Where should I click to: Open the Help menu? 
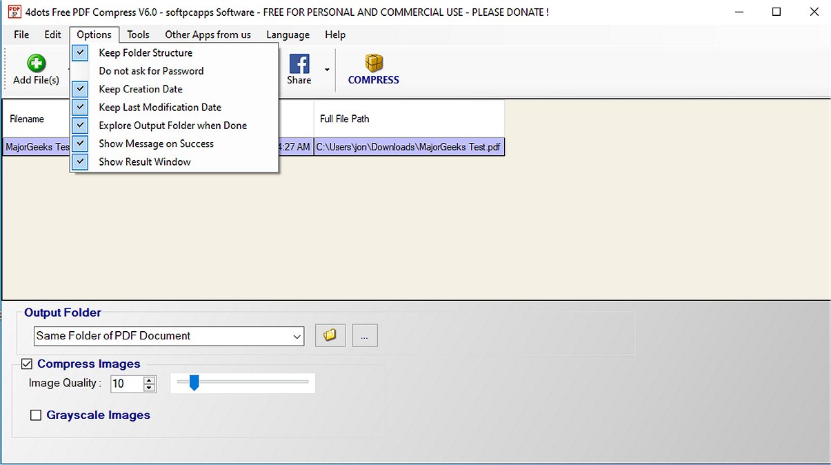tap(335, 34)
